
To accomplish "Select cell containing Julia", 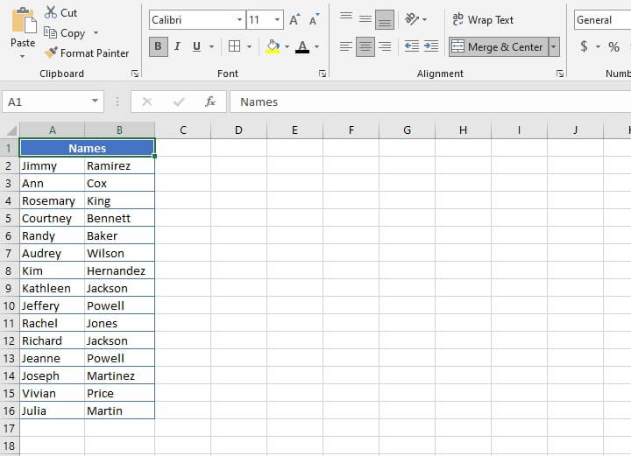I will click(x=52, y=410).
